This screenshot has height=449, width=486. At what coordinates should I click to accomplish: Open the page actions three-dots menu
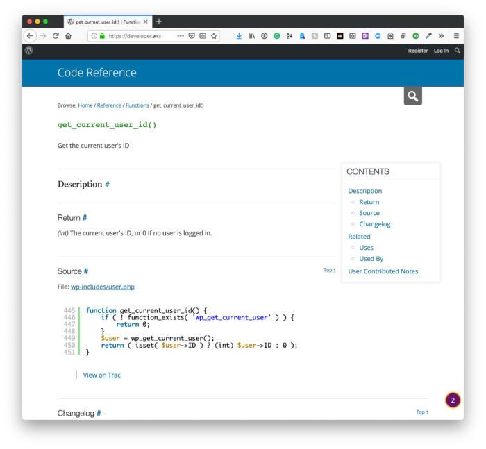(181, 36)
